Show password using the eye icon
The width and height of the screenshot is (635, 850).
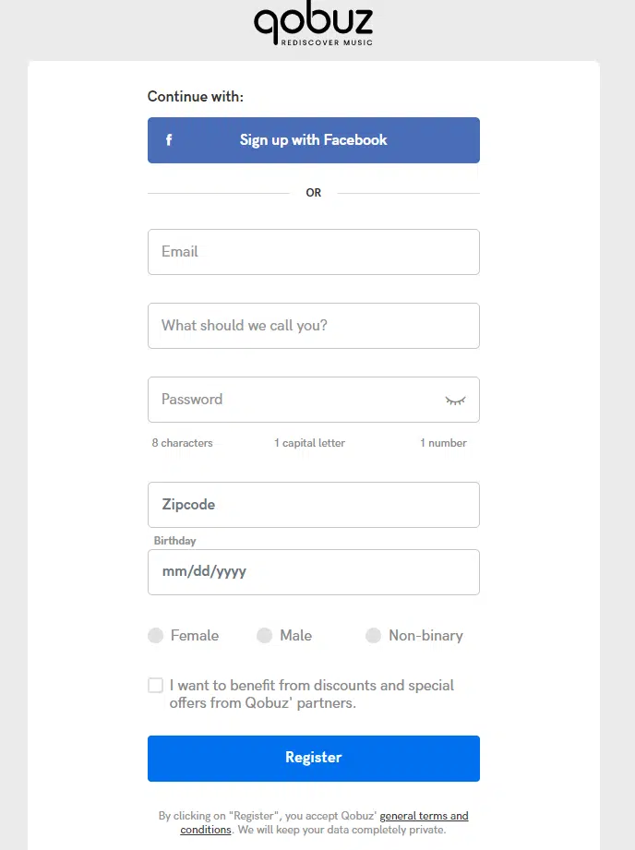[x=455, y=400]
